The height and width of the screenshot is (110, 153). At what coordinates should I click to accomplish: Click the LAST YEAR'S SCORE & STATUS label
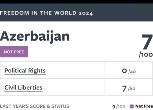tap(35, 106)
